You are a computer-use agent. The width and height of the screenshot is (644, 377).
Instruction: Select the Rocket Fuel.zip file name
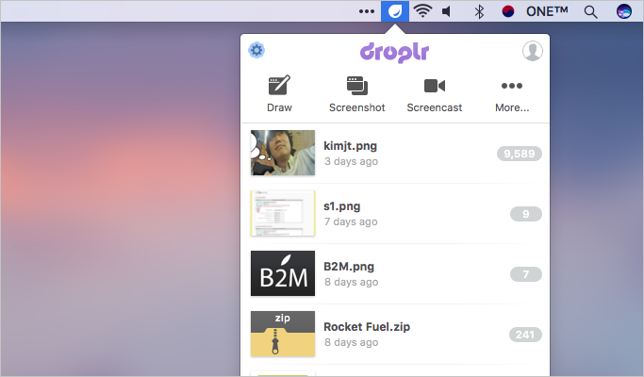tap(367, 327)
